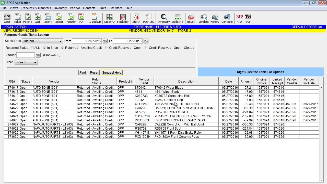Viewport: 327px width, 184px height.
Task: Open the Views menu
Action: 14,8
